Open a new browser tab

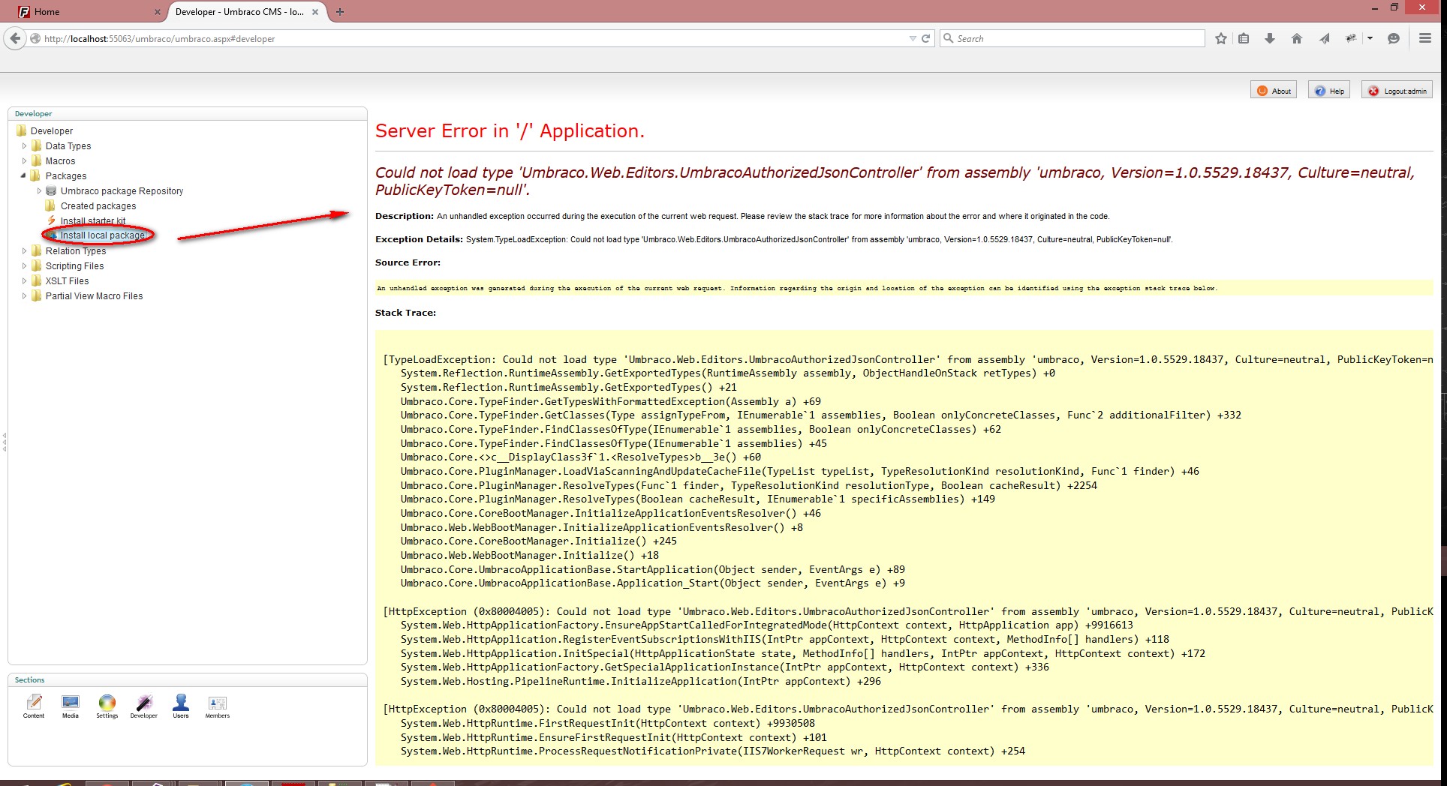[x=339, y=11]
